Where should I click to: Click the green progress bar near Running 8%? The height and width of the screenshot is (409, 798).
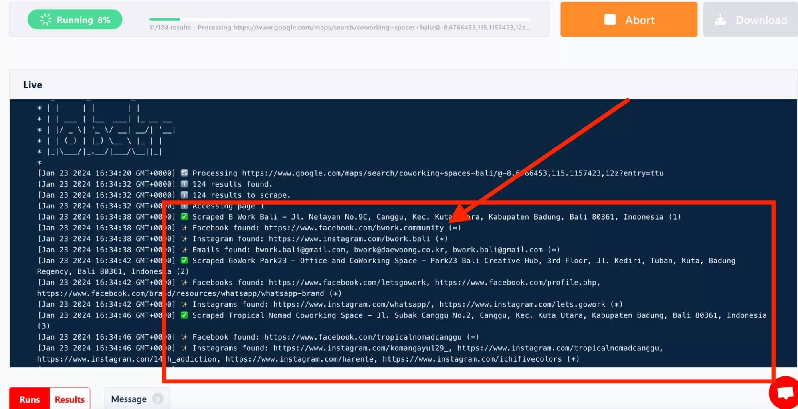tap(164, 19)
